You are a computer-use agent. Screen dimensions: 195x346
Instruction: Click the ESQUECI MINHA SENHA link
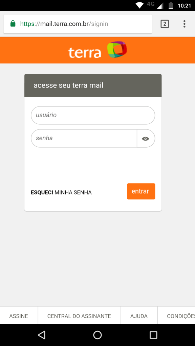[61, 192]
